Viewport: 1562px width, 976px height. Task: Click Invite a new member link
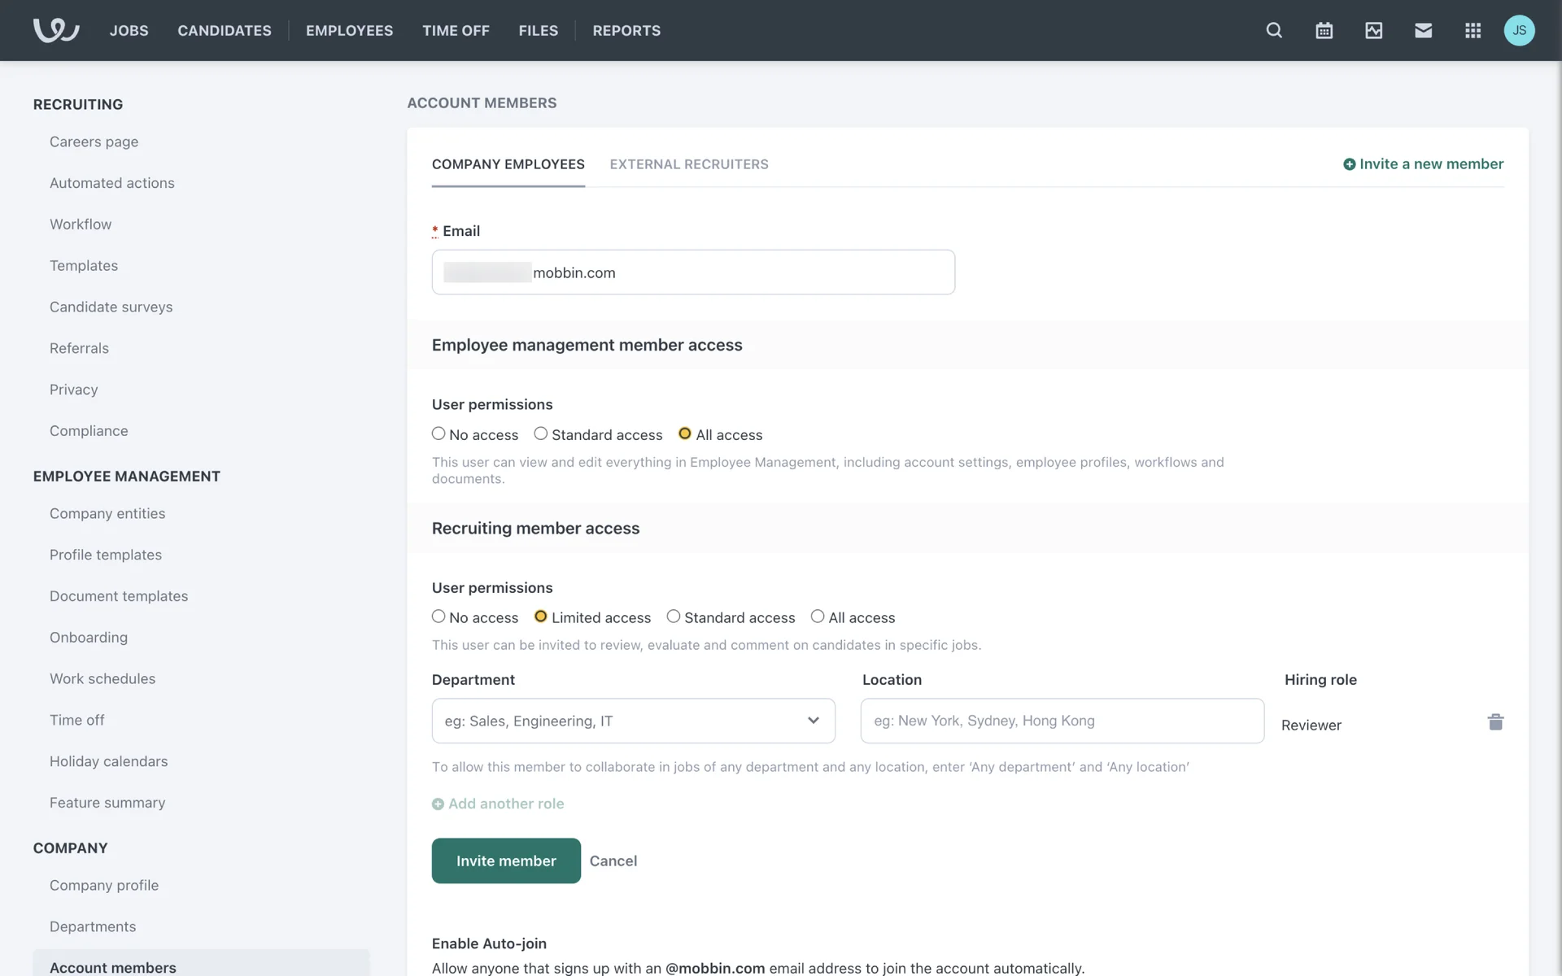[x=1423, y=164]
